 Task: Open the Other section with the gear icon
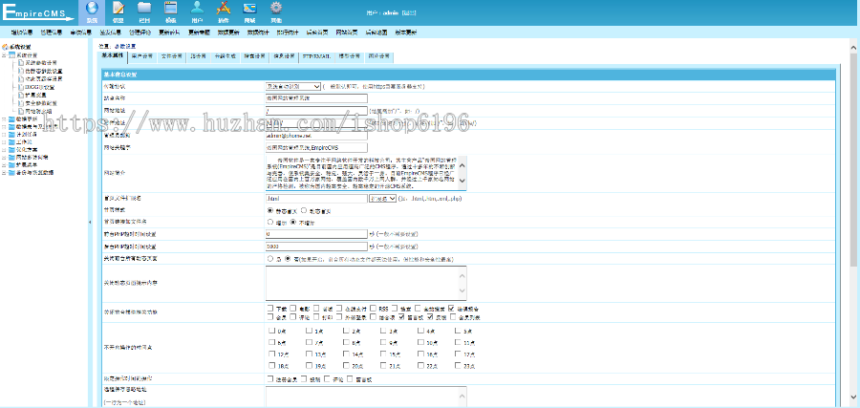coord(276,11)
